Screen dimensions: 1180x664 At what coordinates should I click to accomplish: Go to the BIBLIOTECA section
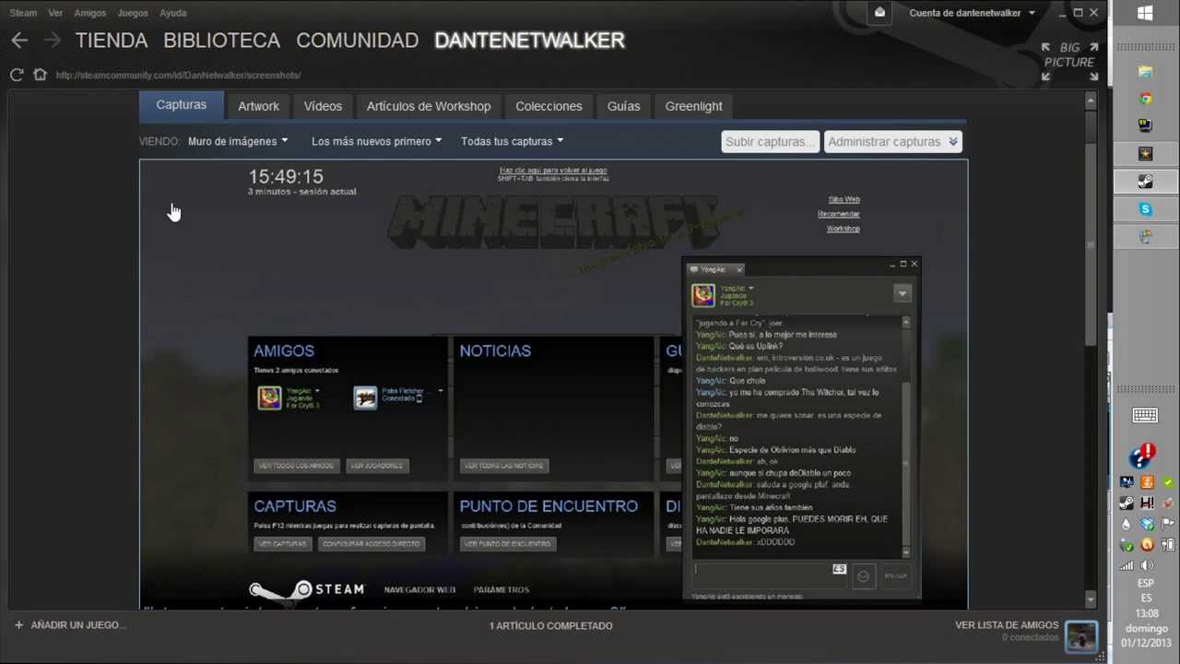221,41
